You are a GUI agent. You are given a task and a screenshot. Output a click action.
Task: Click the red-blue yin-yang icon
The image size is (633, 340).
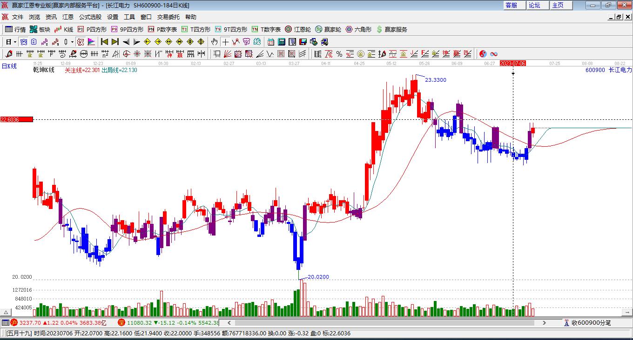483,54
